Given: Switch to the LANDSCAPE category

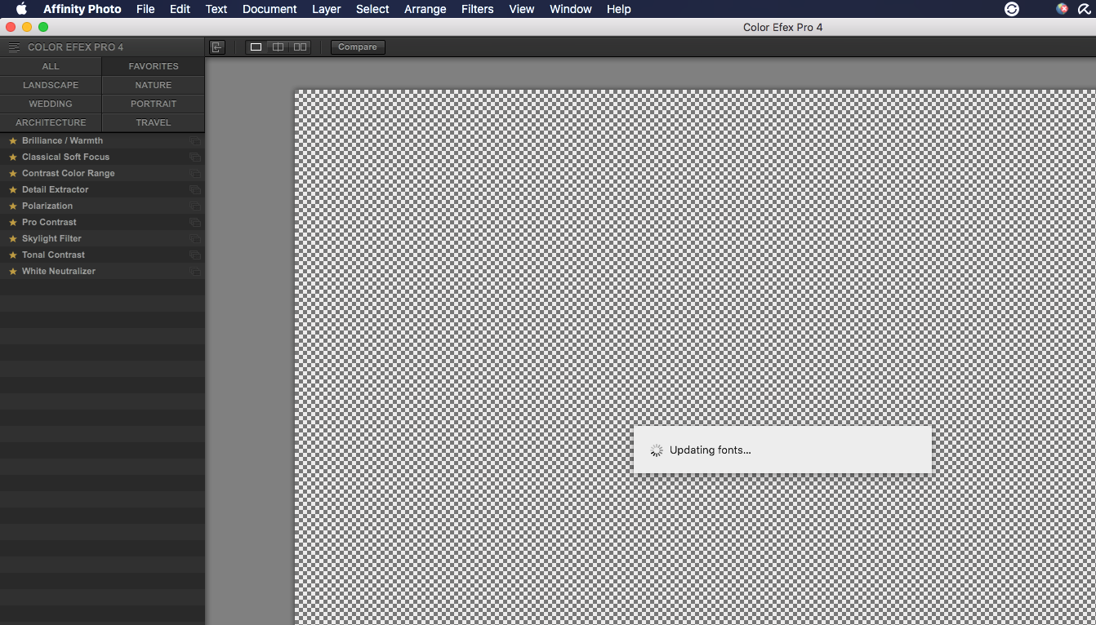Looking at the screenshot, I should click(x=51, y=85).
